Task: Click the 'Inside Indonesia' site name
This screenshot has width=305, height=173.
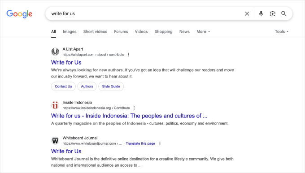Action: [77, 103]
